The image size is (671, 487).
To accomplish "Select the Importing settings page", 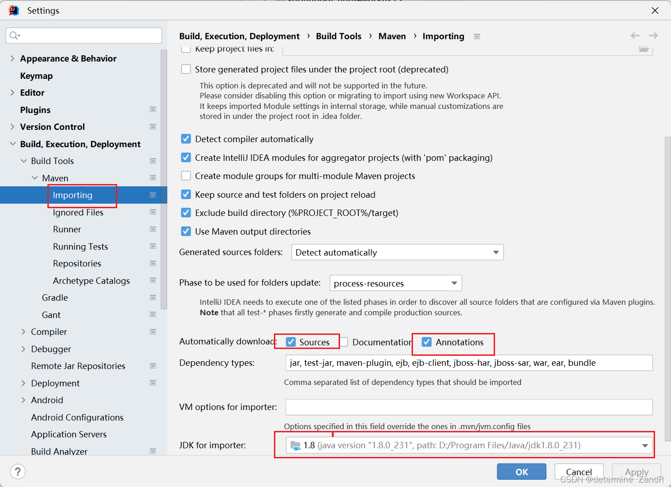I will (x=83, y=195).
